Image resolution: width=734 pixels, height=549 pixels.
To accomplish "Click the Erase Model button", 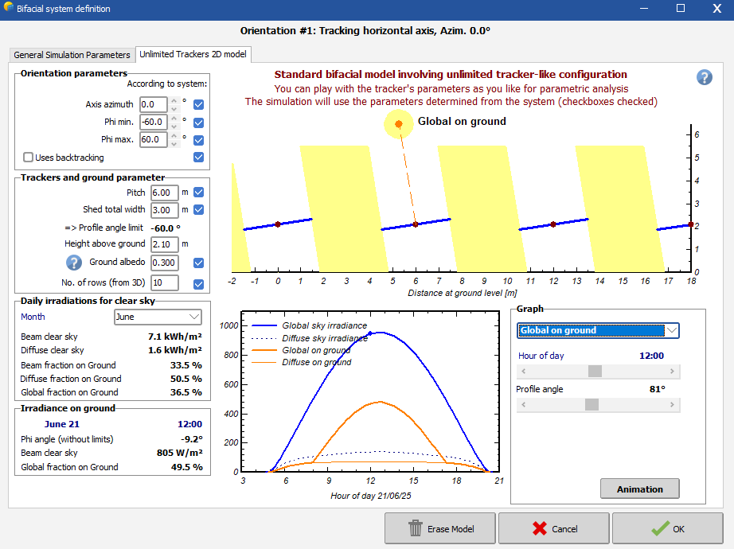I will pyautogui.click(x=439, y=529).
